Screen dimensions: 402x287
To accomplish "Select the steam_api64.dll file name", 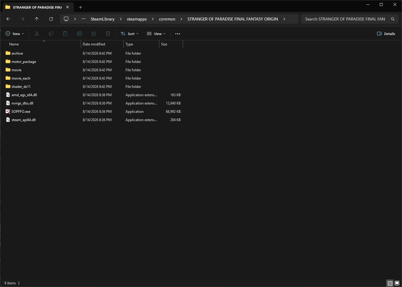I will [24, 120].
